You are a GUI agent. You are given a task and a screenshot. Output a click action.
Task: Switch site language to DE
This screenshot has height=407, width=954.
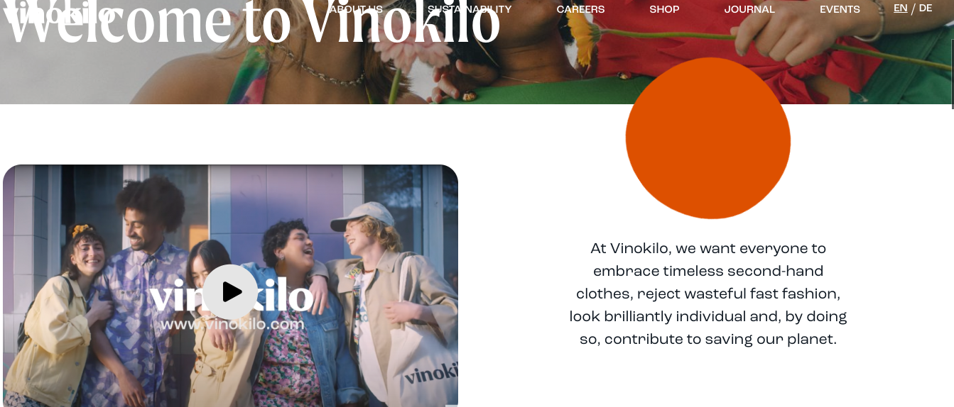click(926, 9)
